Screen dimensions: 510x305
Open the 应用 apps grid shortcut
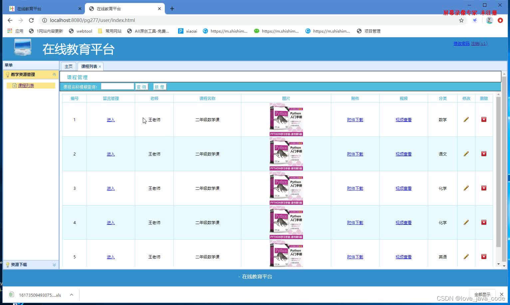pyautogui.click(x=15, y=31)
